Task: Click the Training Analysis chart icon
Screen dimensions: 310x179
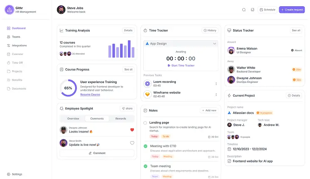Action: point(62,30)
